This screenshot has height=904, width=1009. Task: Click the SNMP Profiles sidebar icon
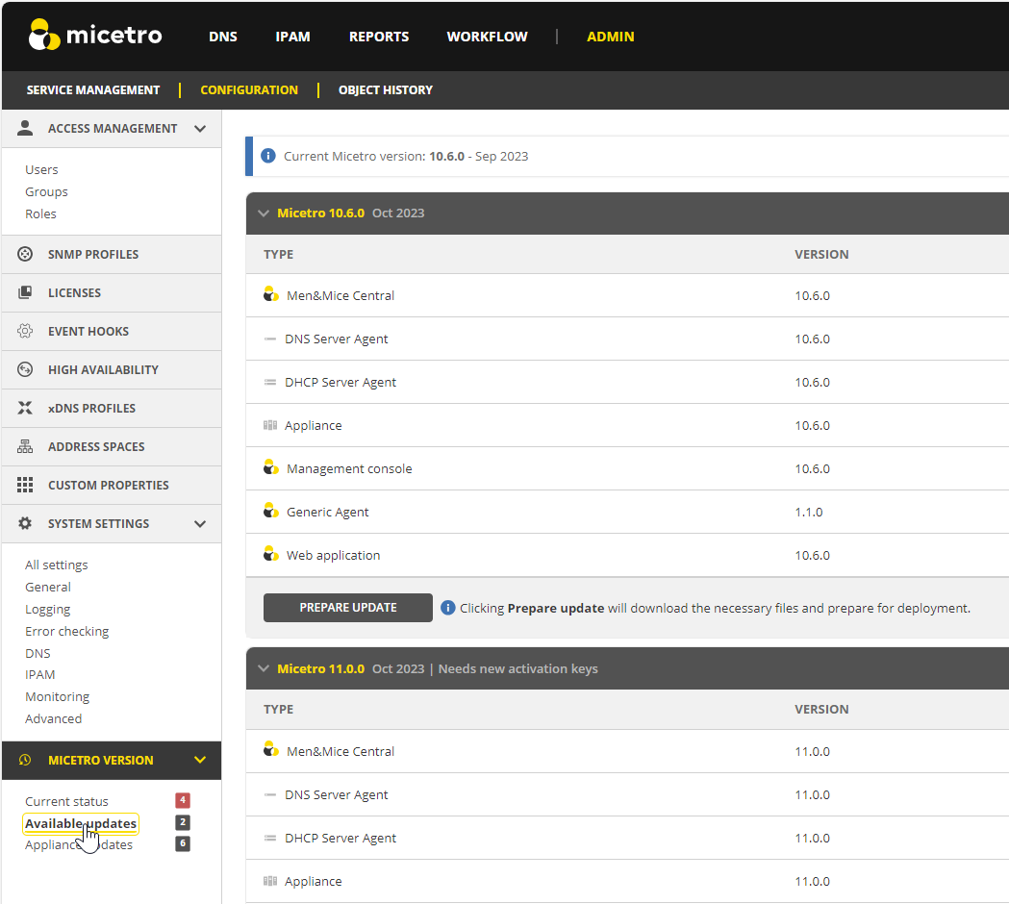[x=26, y=254]
